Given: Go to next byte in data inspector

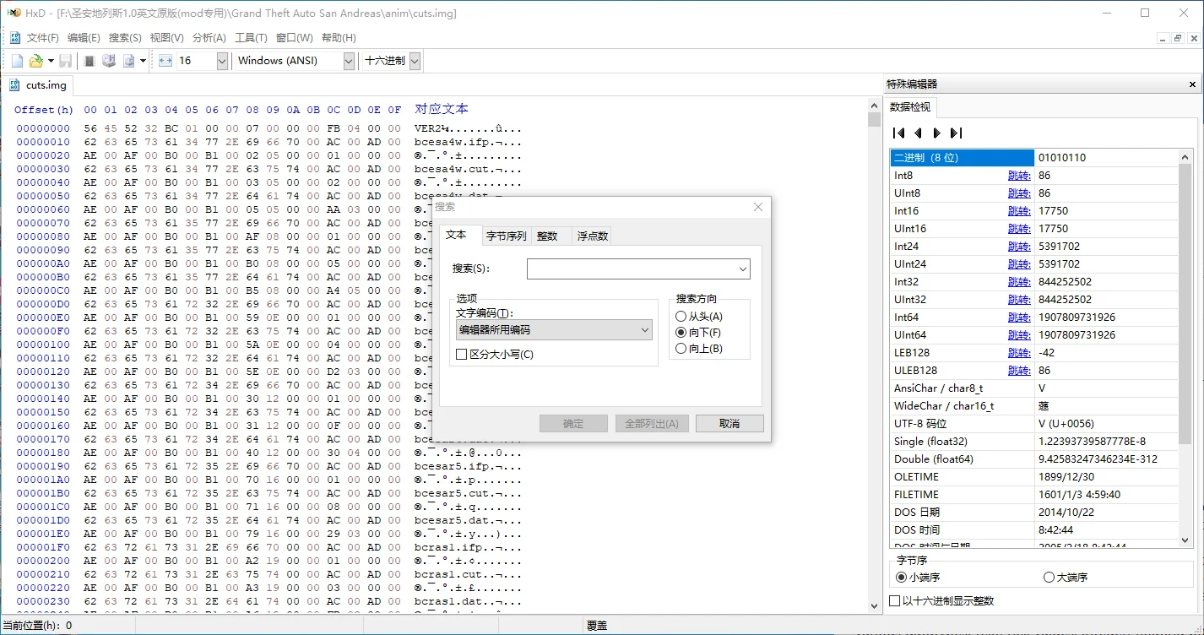Looking at the screenshot, I should tap(936, 133).
